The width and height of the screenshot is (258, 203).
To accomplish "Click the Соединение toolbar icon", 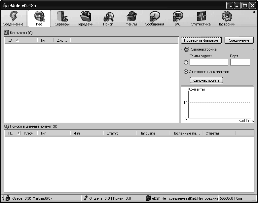I will pos(13,19).
